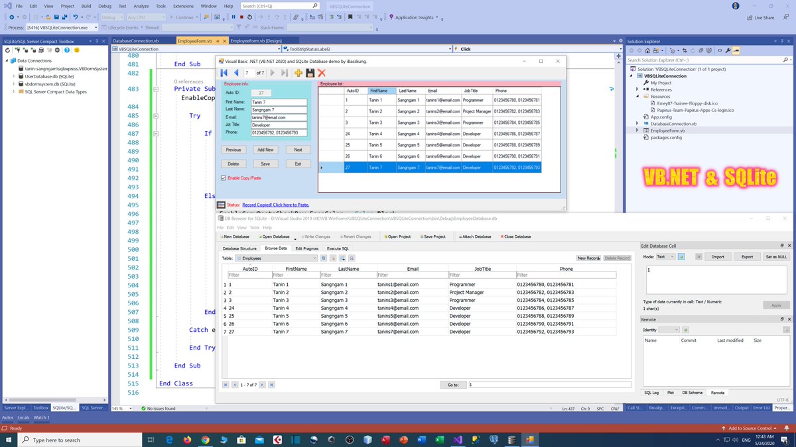Image resolution: width=796 pixels, height=447 pixels.
Task: Click Record Copied paste link
Action: 276,205
